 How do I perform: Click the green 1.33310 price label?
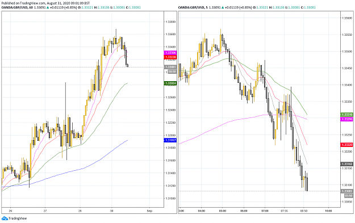click(x=347, y=115)
